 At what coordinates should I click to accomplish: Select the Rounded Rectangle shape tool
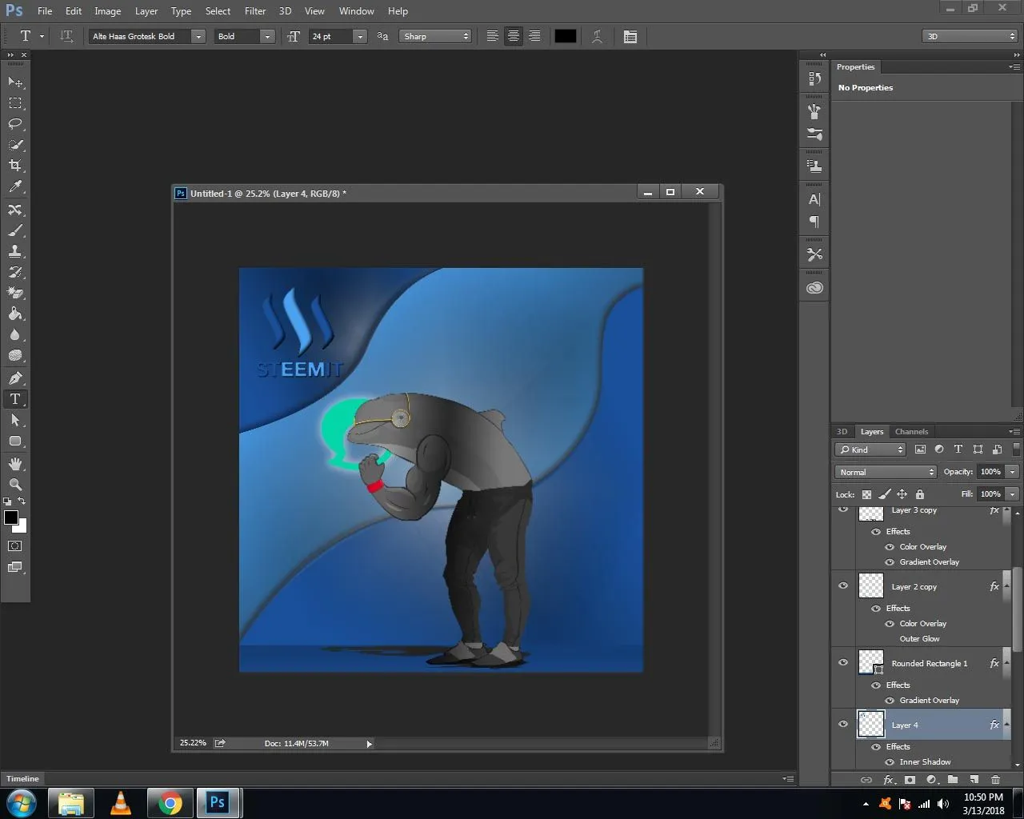click(x=15, y=441)
